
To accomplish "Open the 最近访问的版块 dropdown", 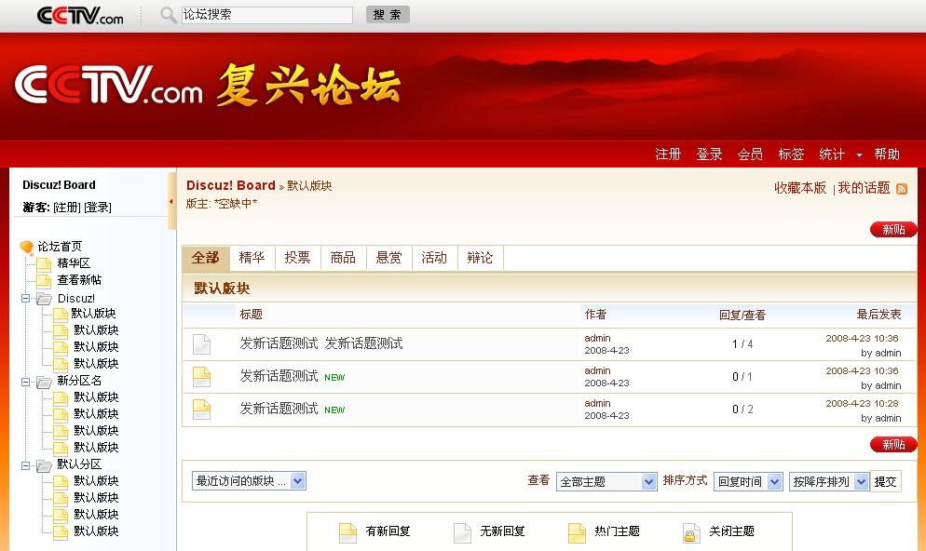I will [249, 481].
